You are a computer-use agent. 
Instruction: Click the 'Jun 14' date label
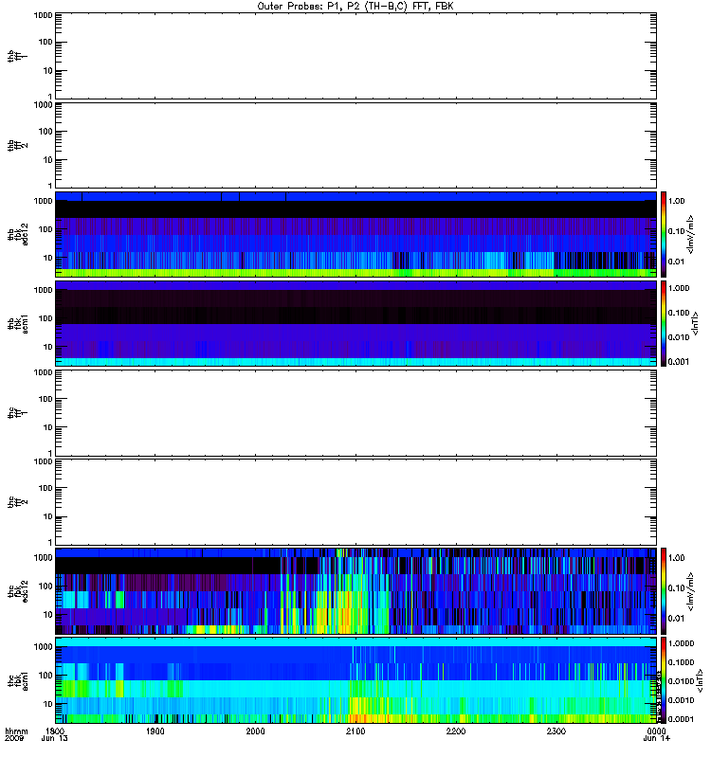point(656,738)
